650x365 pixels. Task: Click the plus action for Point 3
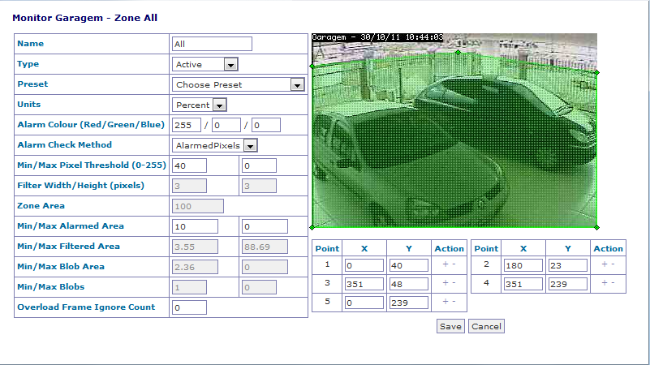pyautogui.click(x=446, y=283)
